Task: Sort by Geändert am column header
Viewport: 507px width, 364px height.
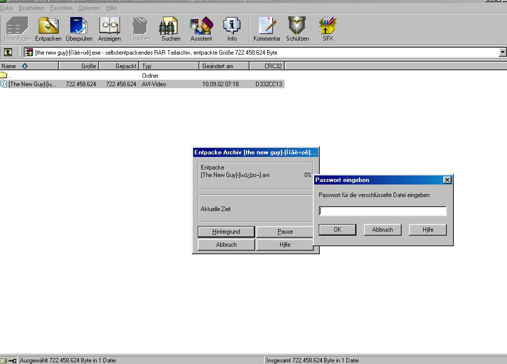Action: [x=224, y=66]
